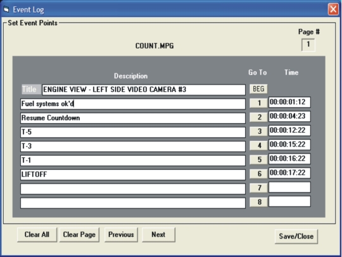Click the Clear Page button
The height and width of the screenshot is (257, 342).
(x=79, y=235)
